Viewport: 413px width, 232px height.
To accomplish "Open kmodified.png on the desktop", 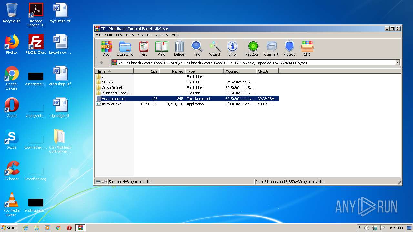I will [x=36, y=173].
